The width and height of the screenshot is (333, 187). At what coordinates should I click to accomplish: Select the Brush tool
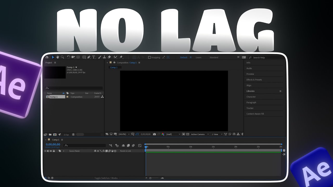click(x=100, y=57)
